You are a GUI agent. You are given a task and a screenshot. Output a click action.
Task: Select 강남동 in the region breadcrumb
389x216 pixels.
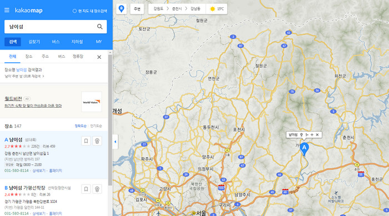[195, 9]
